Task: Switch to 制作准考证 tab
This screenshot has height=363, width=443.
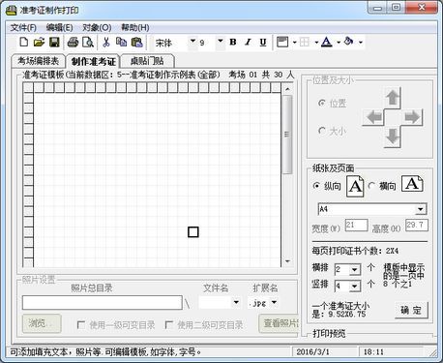Action: 93,61
